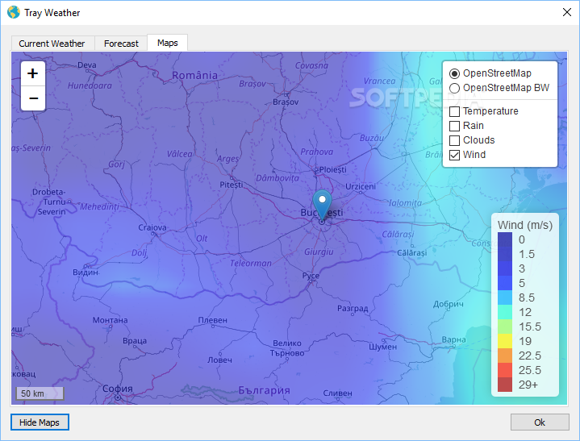
Task: Select the OpenStreetMap radio button
Action: point(454,73)
